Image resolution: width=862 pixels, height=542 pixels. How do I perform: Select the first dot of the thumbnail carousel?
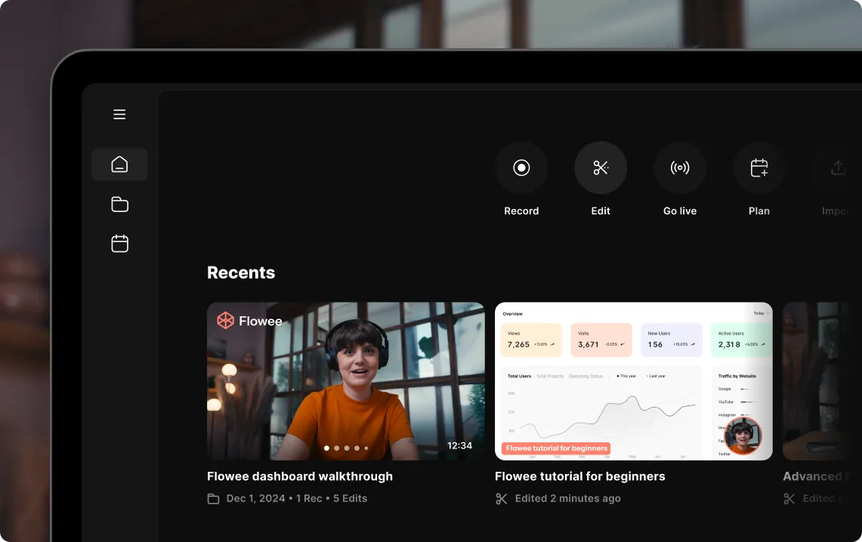click(326, 448)
